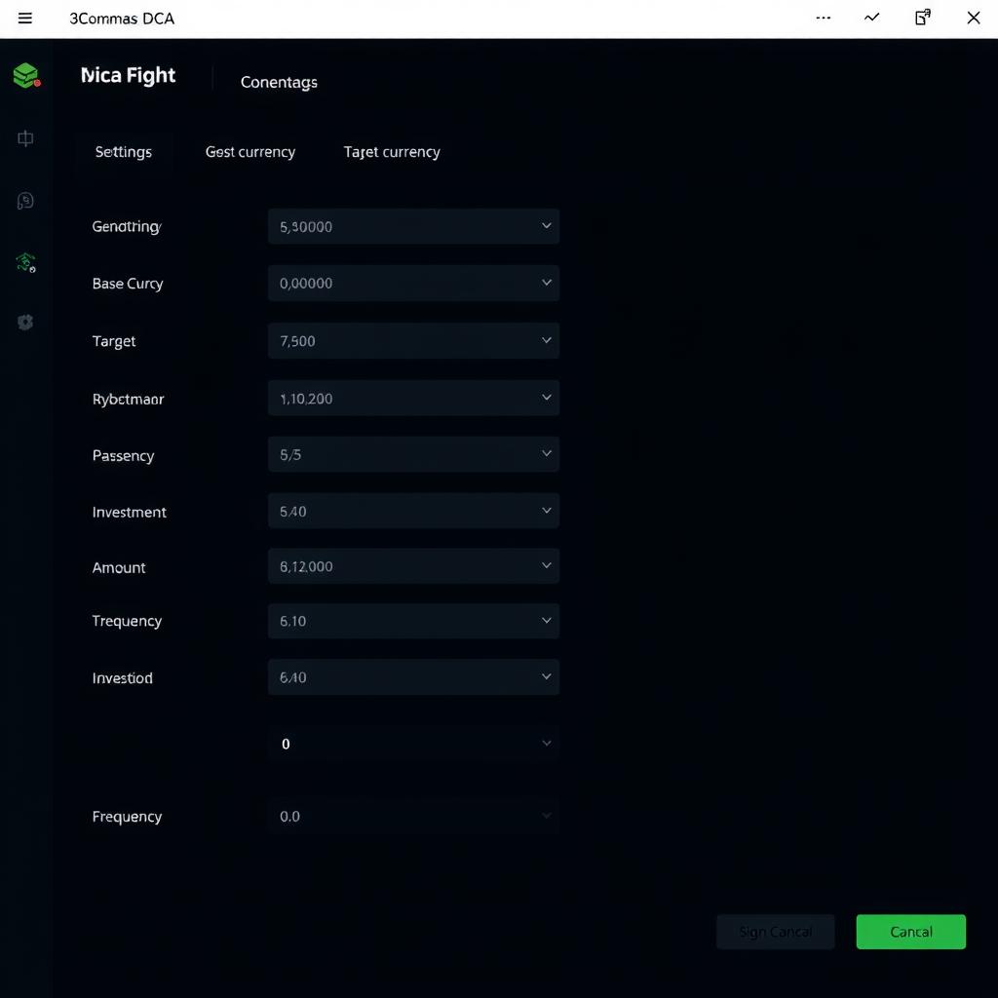998x998 pixels.
Task: Select the Mica Fight header title
Action: click(128, 75)
